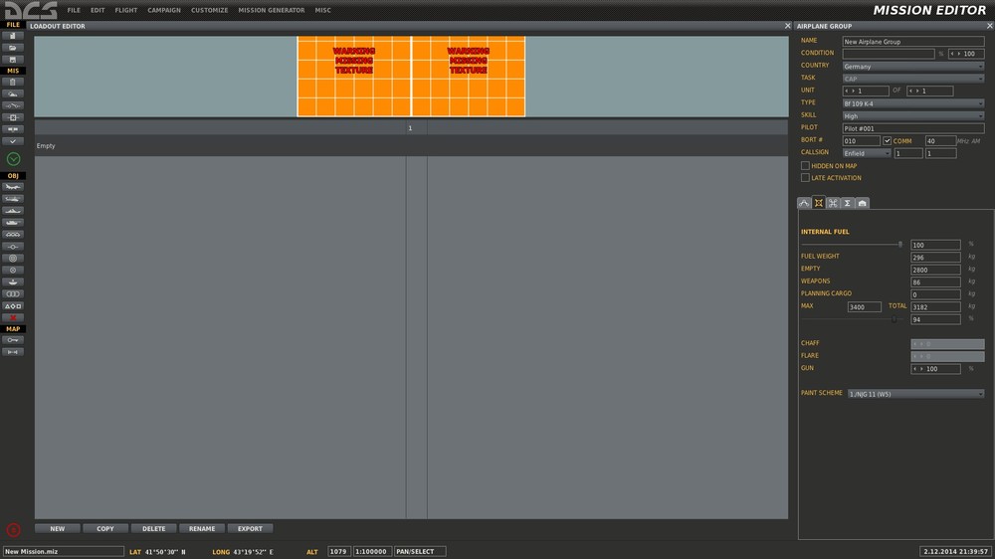
Task: Click the red exit circle icon at bottom left
Action: click(x=13, y=529)
